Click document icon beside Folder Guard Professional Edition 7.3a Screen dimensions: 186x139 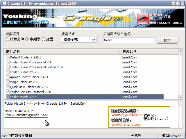pyautogui.click(x=8, y=67)
